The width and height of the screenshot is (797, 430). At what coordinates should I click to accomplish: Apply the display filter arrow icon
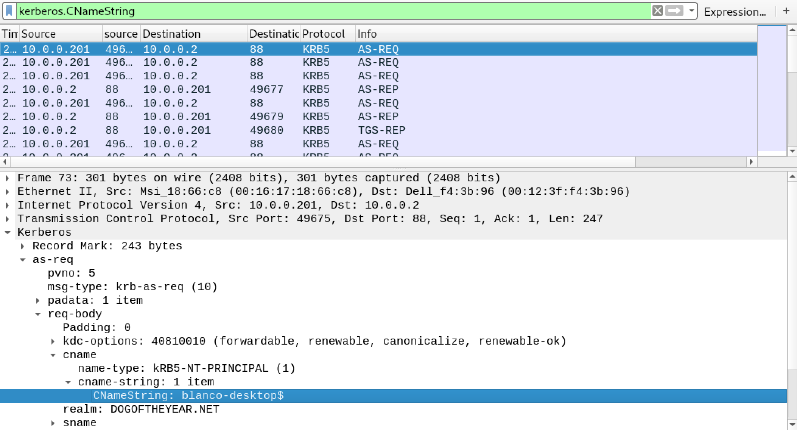tap(674, 11)
